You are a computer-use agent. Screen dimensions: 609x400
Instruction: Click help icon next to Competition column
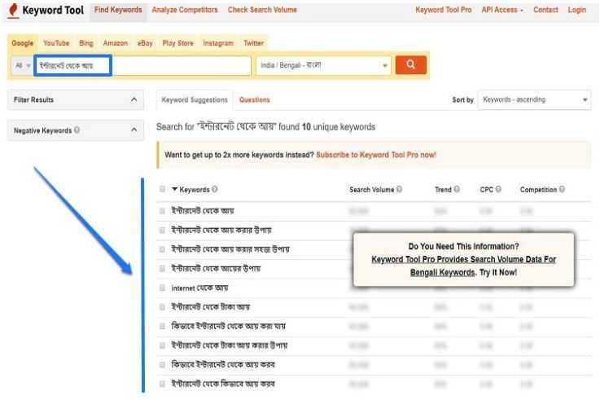coord(562,190)
